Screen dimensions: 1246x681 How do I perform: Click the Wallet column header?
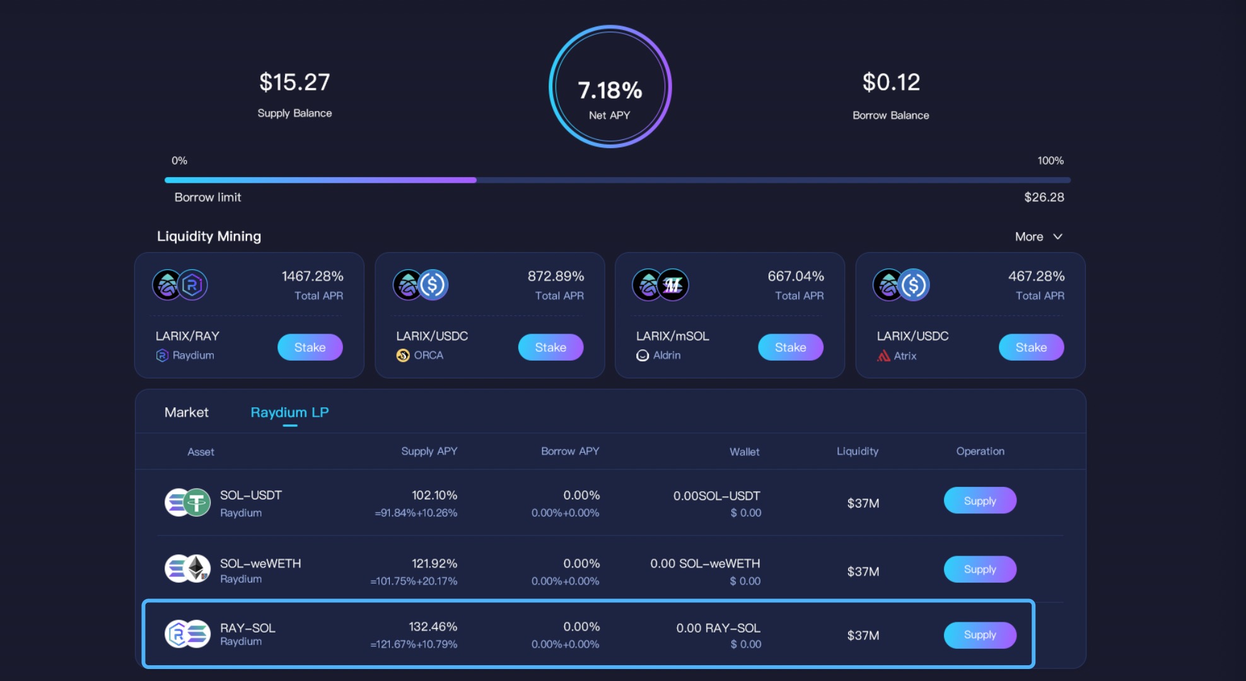point(745,452)
